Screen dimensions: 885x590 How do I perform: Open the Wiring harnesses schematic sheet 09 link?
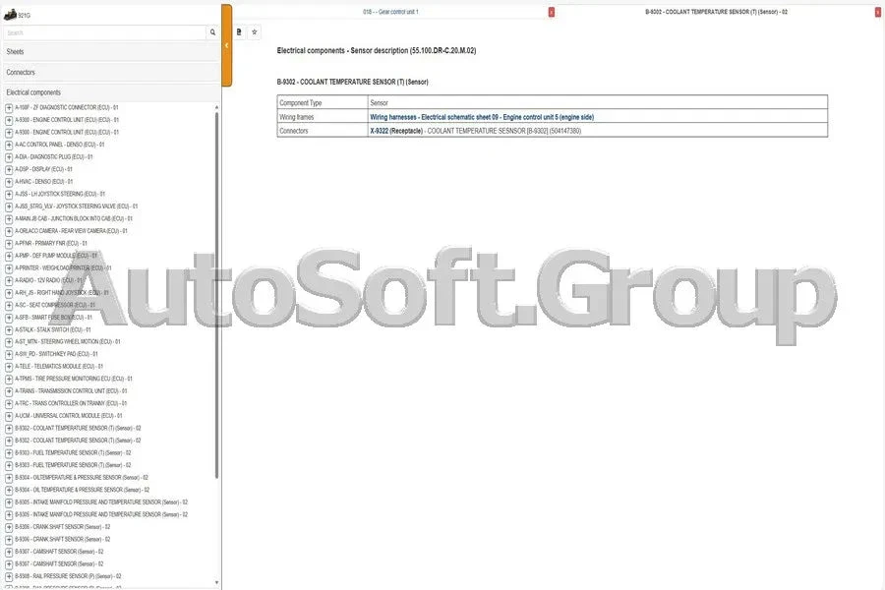click(x=481, y=117)
